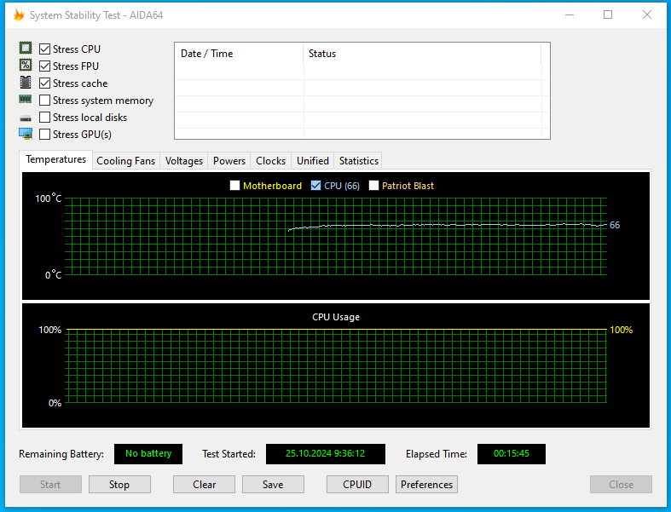Click the Clear button

click(204, 484)
